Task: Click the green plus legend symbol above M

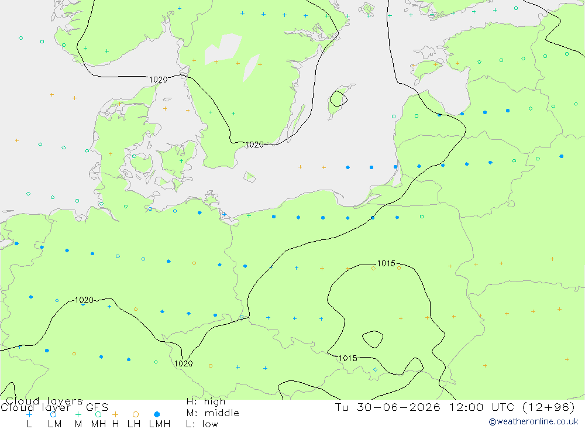Action: point(78,414)
